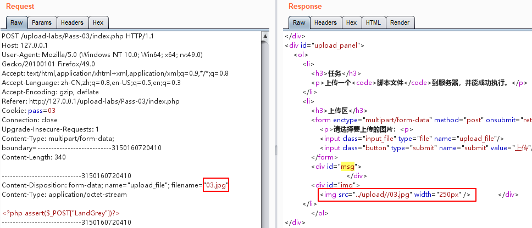532x228 pixels.
Task: Click the input class="input_file" line
Action: click(x=412, y=138)
